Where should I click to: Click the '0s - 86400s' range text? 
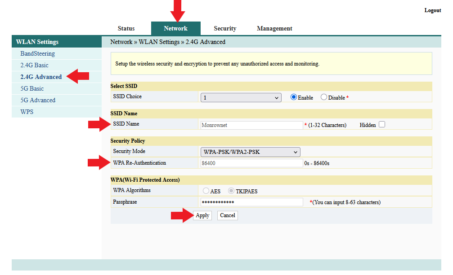317,163
